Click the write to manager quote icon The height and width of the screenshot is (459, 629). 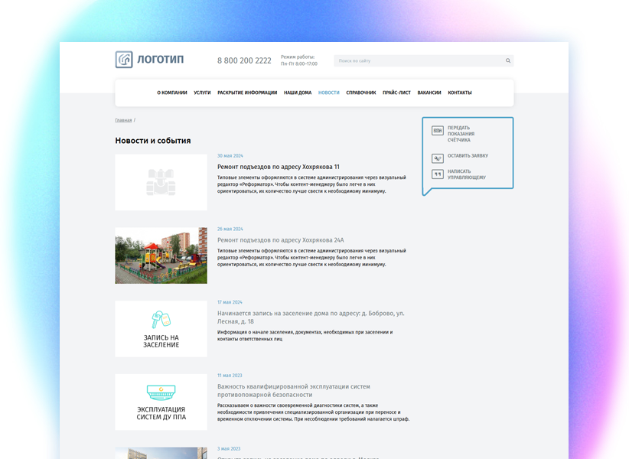(x=438, y=174)
